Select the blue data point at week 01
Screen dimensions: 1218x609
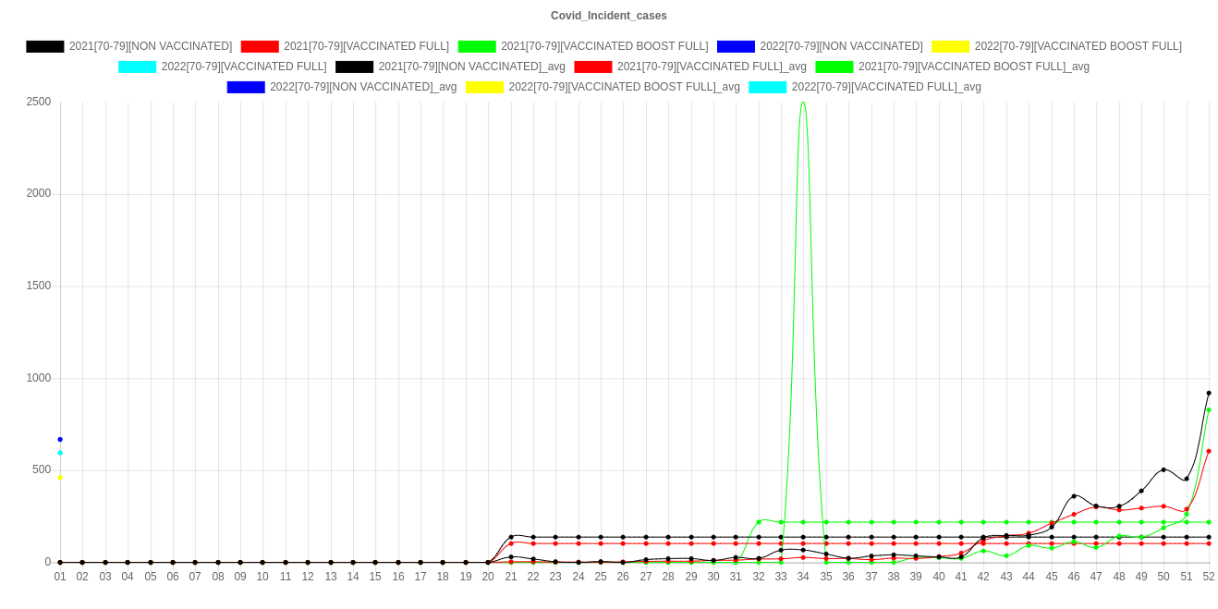[x=60, y=440]
